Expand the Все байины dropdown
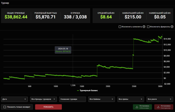 tap(101, 99)
